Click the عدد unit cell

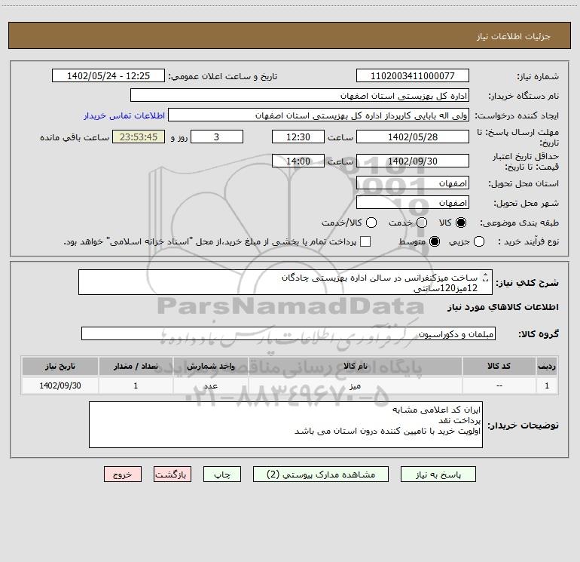(x=210, y=385)
